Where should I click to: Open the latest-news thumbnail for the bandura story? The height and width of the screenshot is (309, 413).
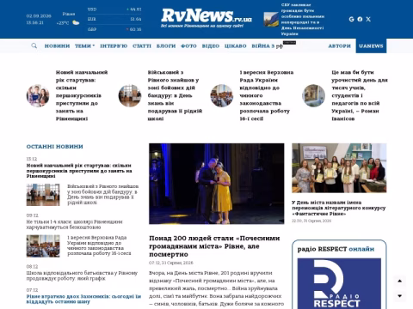[43, 195]
